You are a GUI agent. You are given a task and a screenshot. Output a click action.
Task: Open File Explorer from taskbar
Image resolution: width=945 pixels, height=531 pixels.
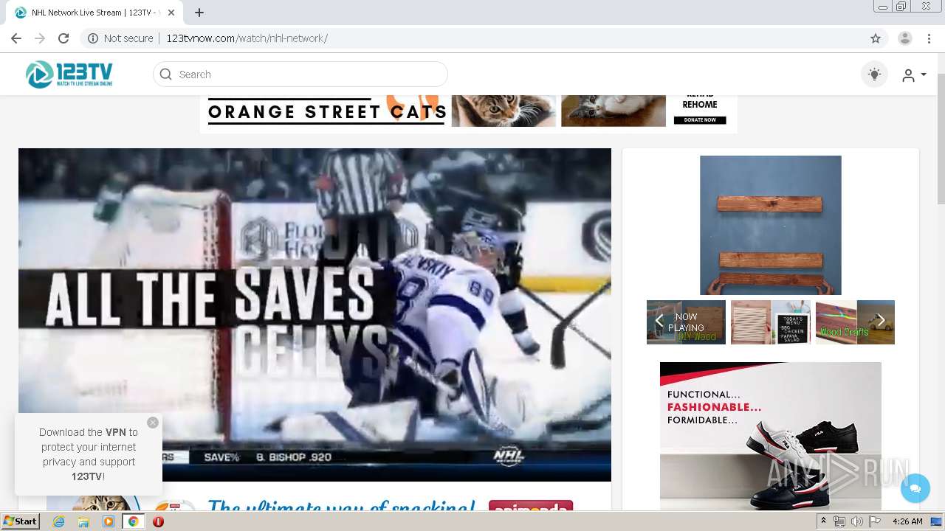[x=83, y=521]
